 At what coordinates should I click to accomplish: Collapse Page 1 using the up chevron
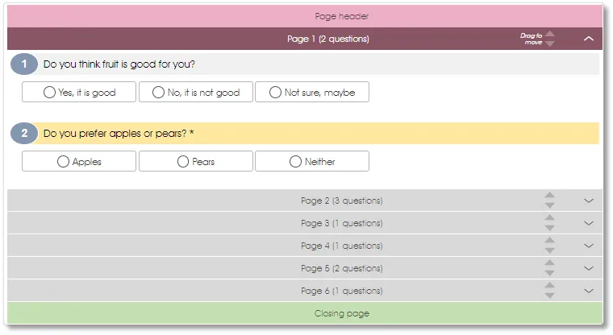(589, 39)
